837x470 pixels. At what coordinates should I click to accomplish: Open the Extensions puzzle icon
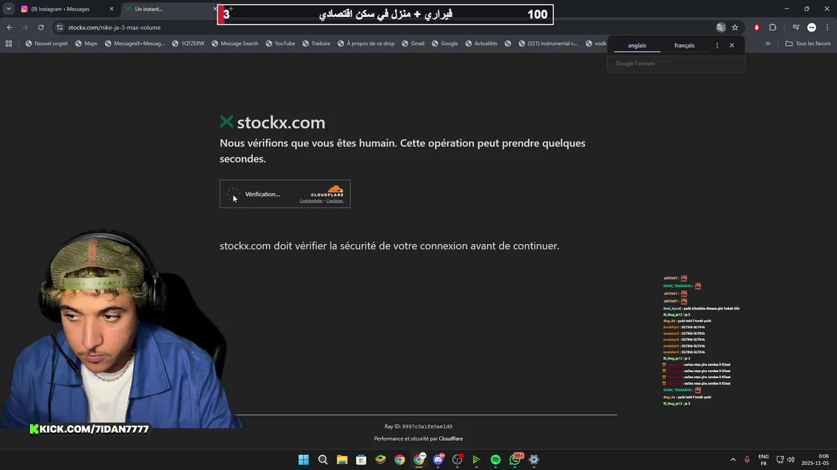point(773,27)
